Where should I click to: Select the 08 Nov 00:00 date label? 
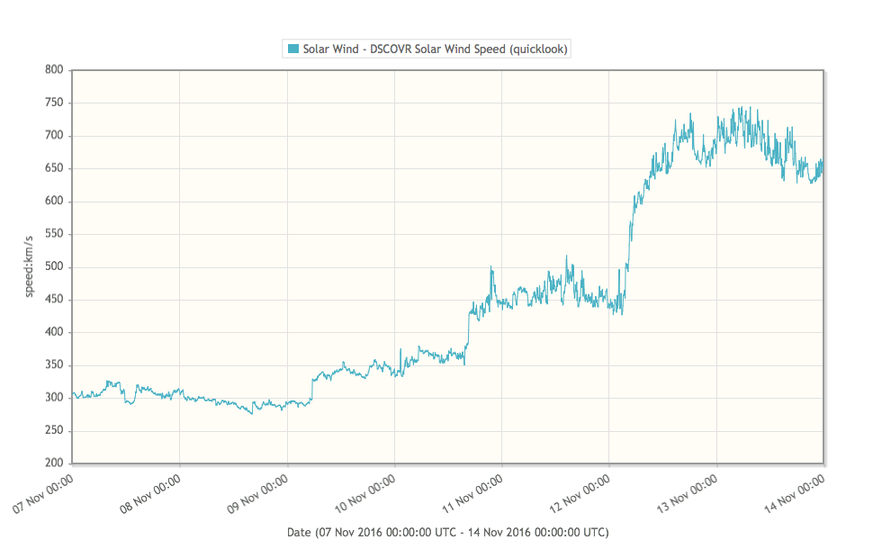pyautogui.click(x=152, y=491)
